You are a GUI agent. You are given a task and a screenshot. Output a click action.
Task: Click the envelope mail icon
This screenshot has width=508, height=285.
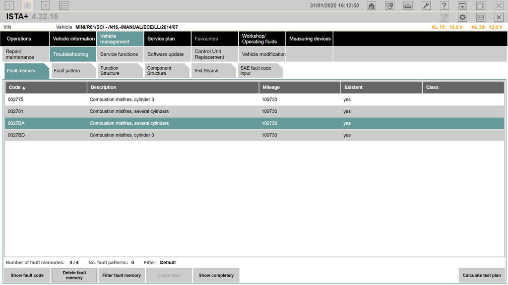click(480, 17)
